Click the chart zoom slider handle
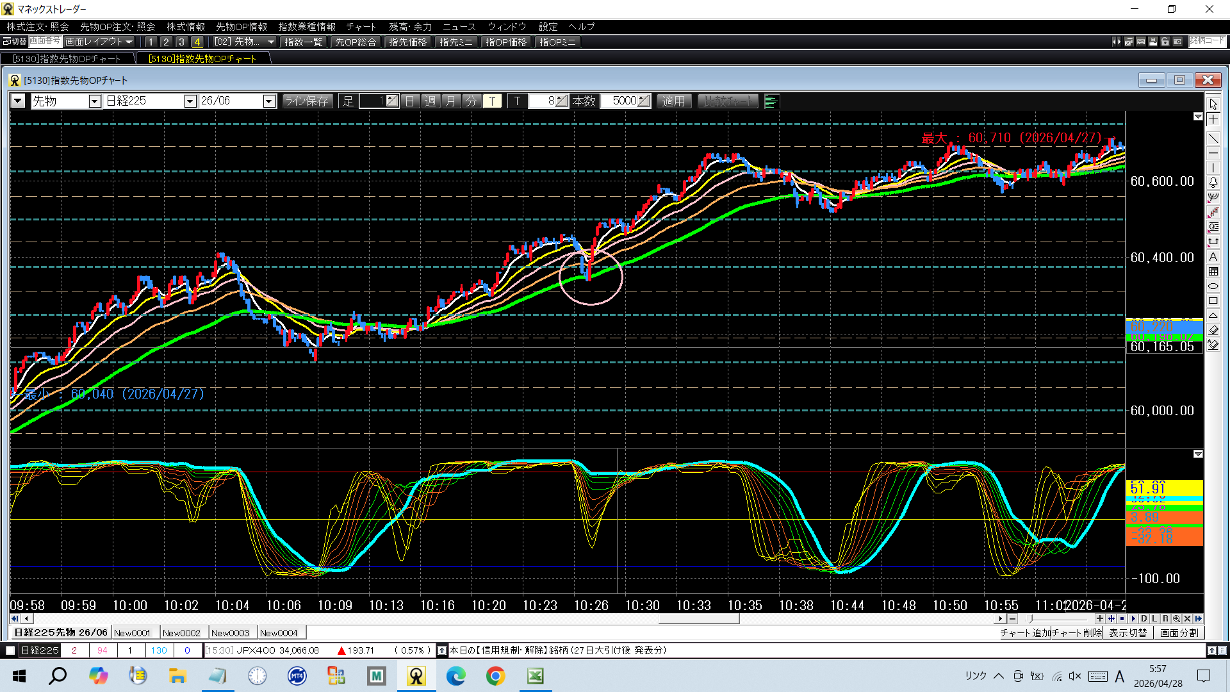This screenshot has width=1230, height=692. [x=1031, y=619]
